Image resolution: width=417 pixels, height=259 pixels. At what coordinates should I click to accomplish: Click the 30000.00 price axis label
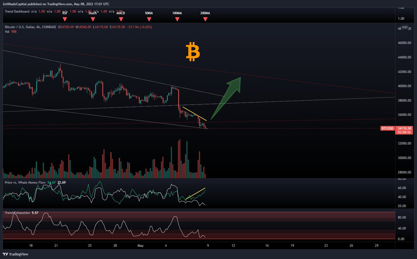click(405, 158)
